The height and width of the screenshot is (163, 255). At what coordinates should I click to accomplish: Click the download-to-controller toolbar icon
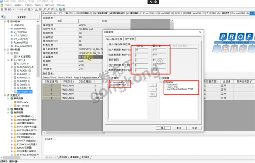pyautogui.click(x=57, y=9)
